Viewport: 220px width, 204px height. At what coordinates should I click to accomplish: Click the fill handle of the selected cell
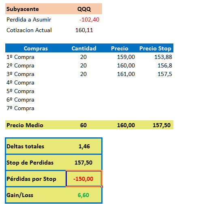[102, 187]
